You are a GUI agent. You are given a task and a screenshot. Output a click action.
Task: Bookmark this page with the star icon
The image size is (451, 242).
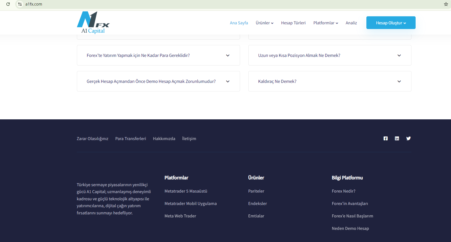click(446, 4)
